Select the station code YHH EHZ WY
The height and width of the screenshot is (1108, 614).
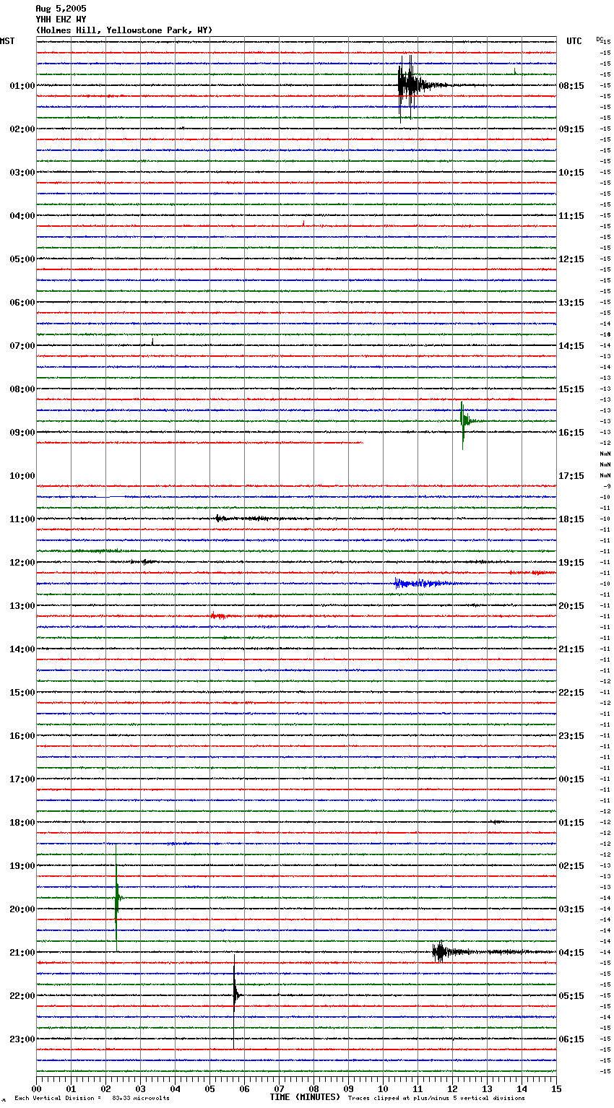pyautogui.click(x=61, y=20)
